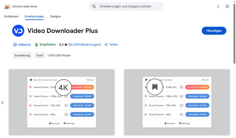
Task: Focus the Erweiterungen und Designs suchen field
Action: tap(126, 6)
